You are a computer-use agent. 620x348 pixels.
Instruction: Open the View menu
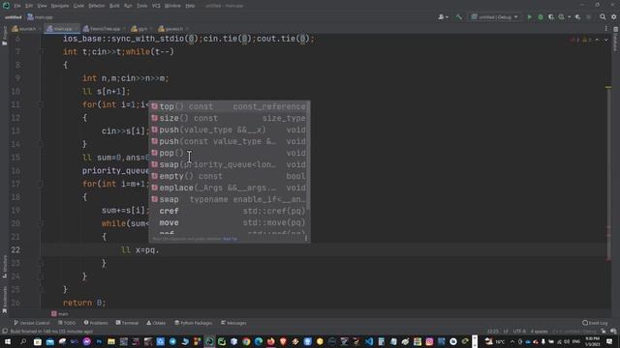pos(42,6)
